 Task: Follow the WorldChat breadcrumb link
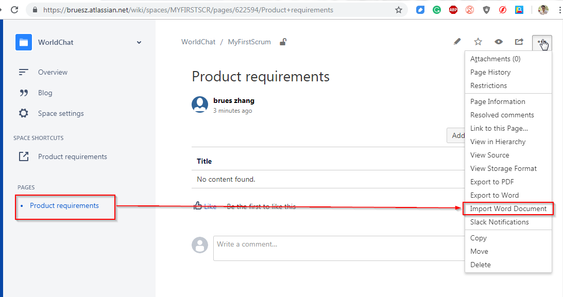[x=198, y=42]
